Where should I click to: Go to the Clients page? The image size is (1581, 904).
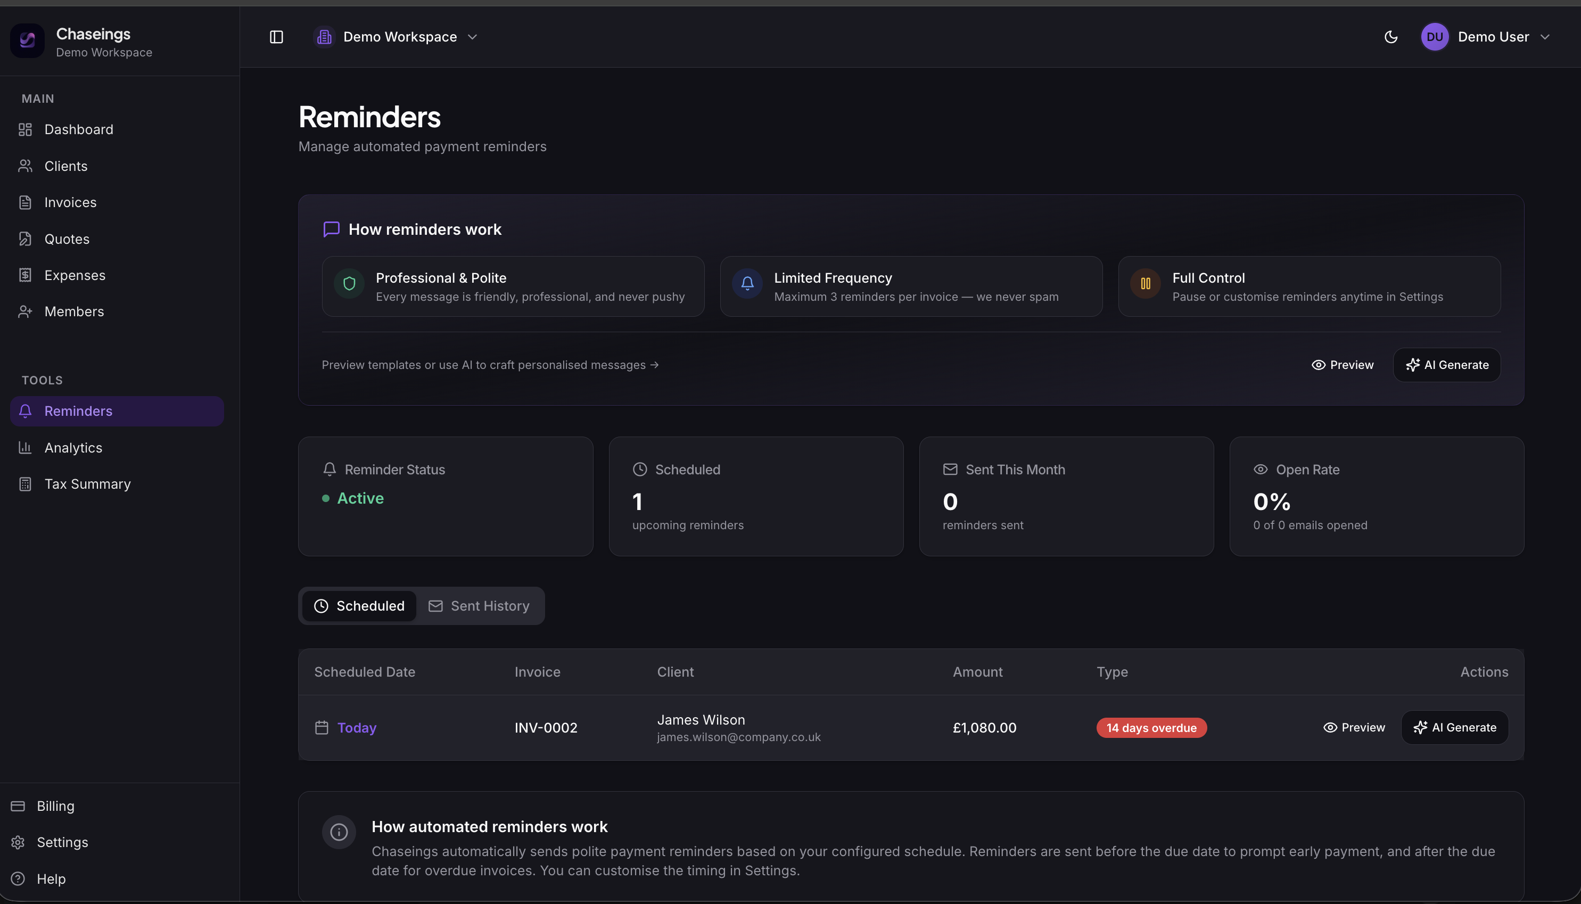[66, 167]
